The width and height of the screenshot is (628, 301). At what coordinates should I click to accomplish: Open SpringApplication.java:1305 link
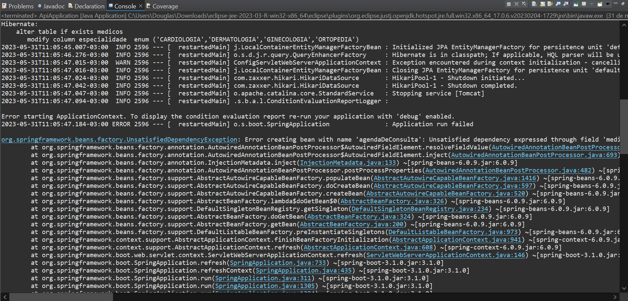(x=265, y=286)
